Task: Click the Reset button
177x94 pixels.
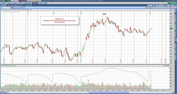Action: pos(169,5)
